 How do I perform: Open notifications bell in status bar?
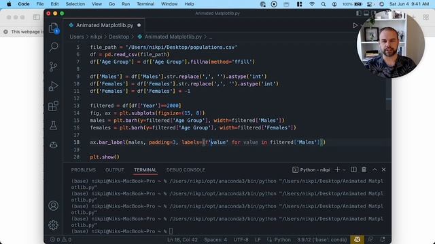click(383, 239)
